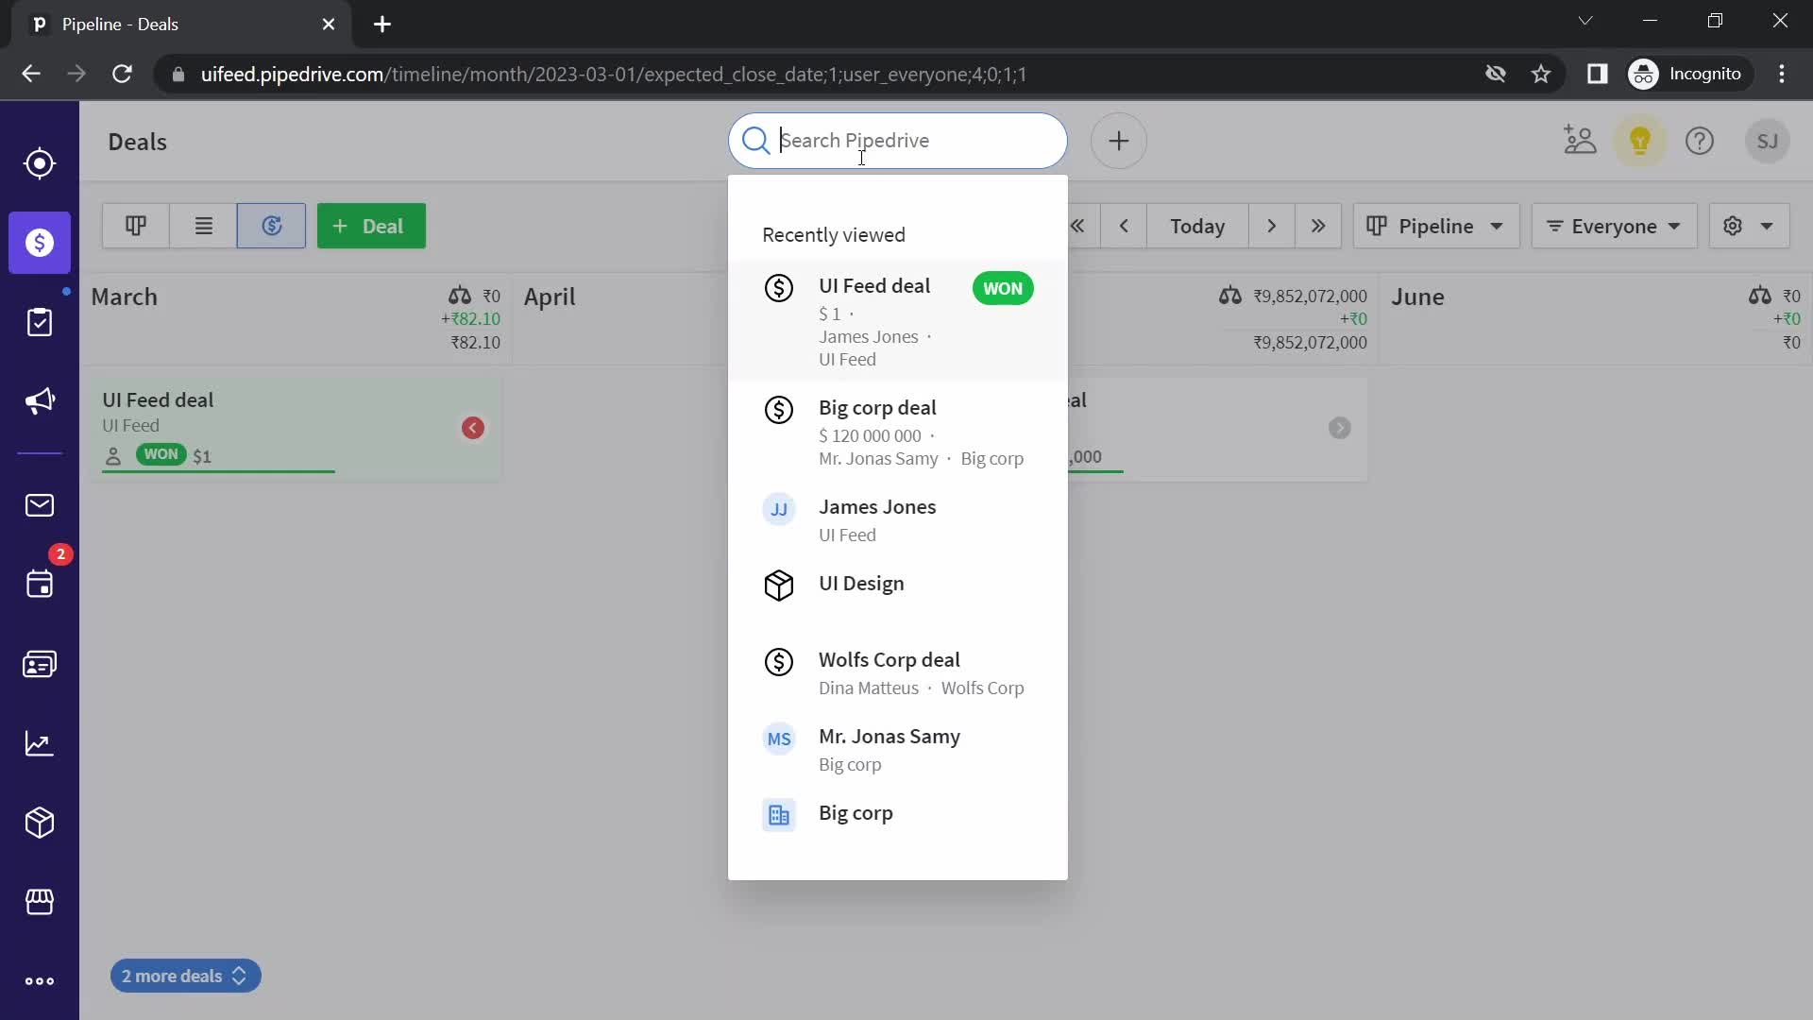
Task: Click the Today button
Action: [x=1197, y=226]
